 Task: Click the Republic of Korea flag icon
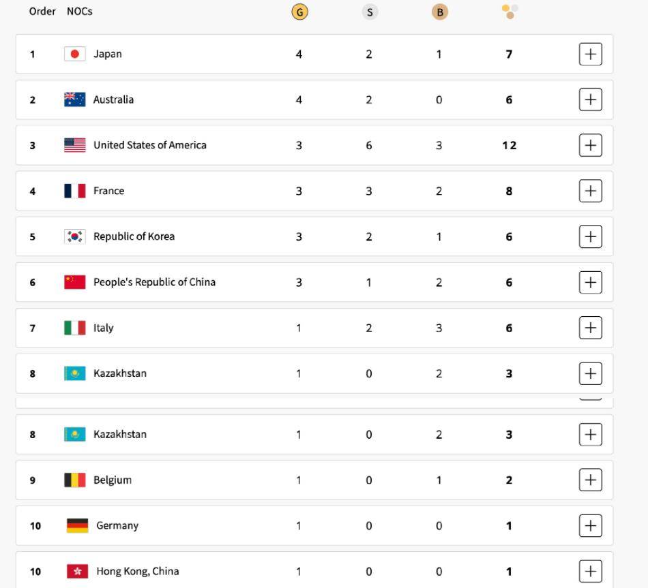coord(75,236)
